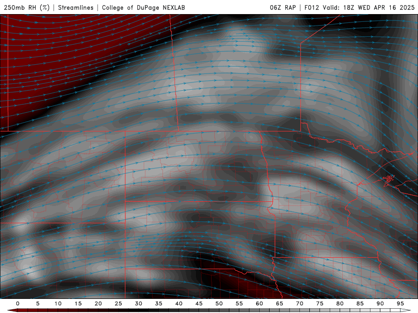Screen dimensions: 418x313
Task: Click the '06Z RAP' model run text
Action: (x=283, y=7)
